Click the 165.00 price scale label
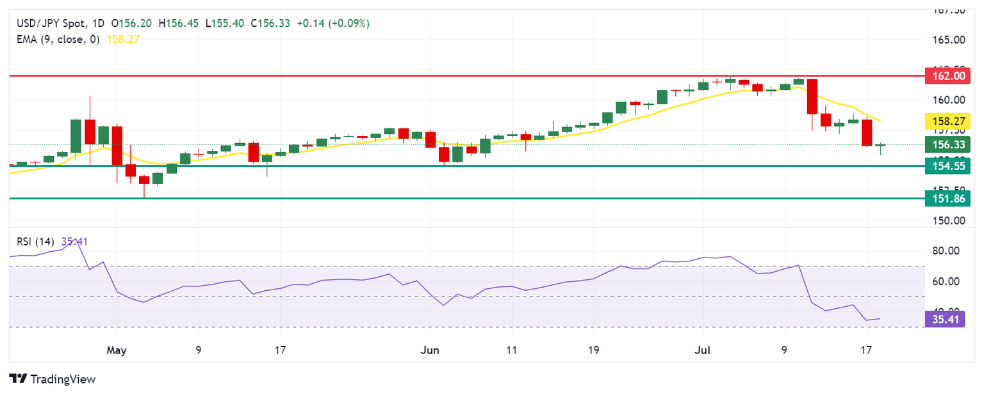This screenshot has width=984, height=395. 946,40
